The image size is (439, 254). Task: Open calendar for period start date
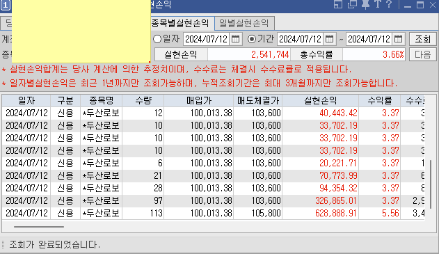[x=330, y=39]
